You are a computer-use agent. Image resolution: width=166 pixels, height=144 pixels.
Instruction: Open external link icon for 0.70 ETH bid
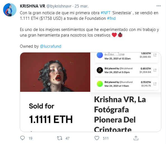(x=155, y=84)
